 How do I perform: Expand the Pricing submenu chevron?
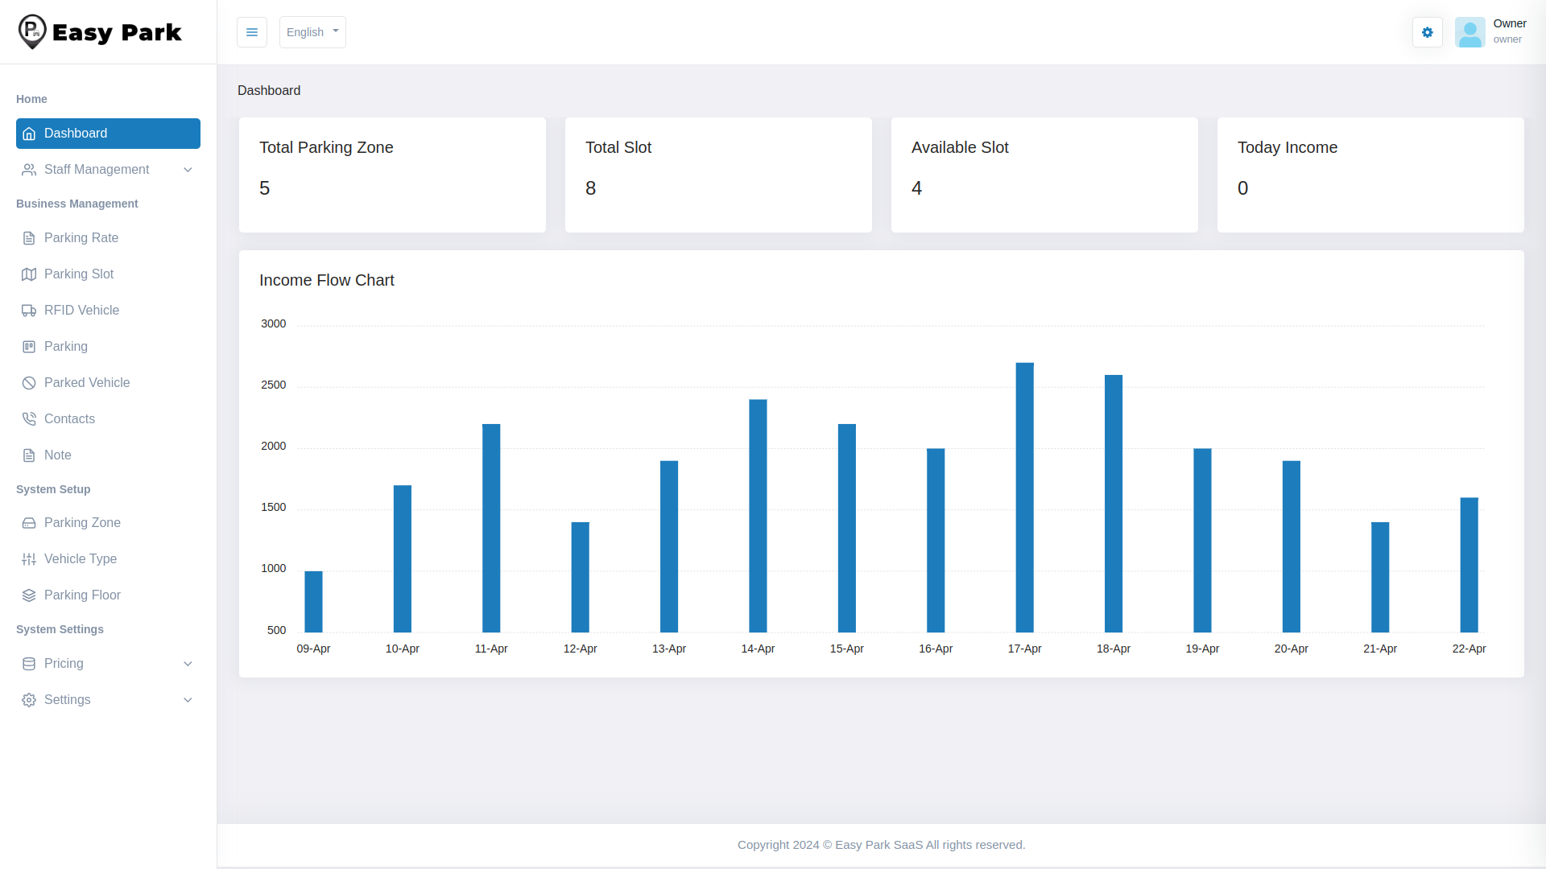[188, 664]
